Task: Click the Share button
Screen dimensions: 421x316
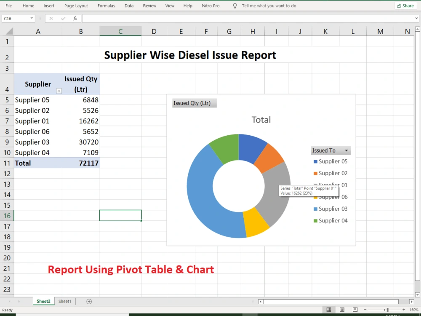Action: (405, 5)
